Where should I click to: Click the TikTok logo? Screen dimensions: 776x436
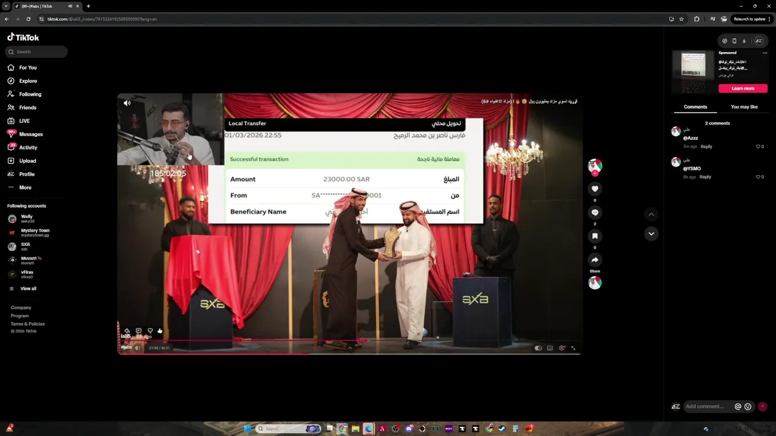[x=23, y=38]
